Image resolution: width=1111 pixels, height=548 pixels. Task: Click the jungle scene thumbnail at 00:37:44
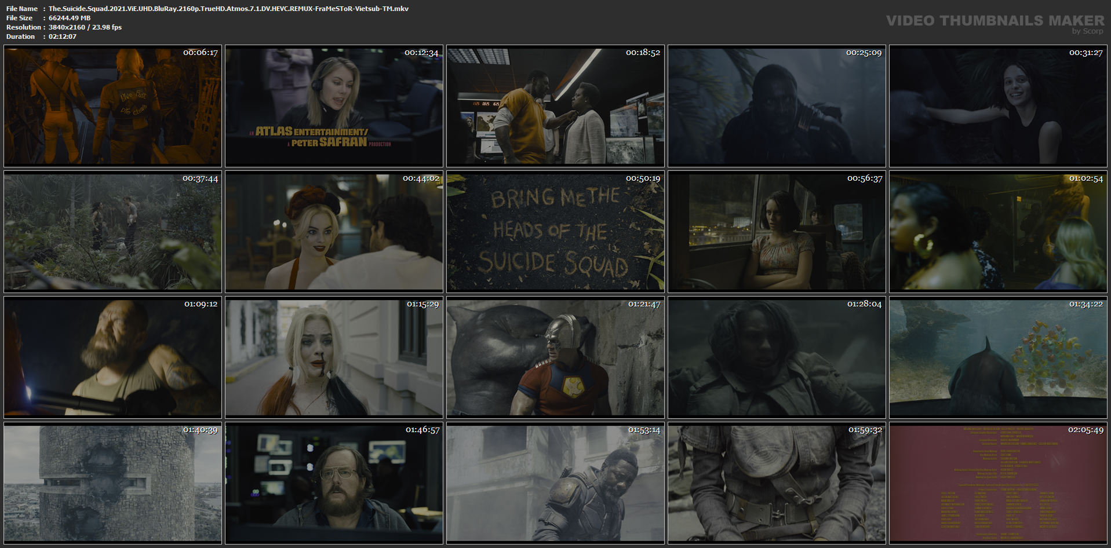pyautogui.click(x=112, y=232)
